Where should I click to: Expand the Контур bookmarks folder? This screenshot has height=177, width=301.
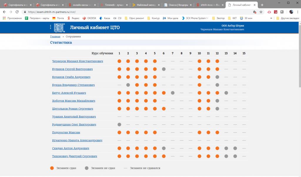click(153, 18)
